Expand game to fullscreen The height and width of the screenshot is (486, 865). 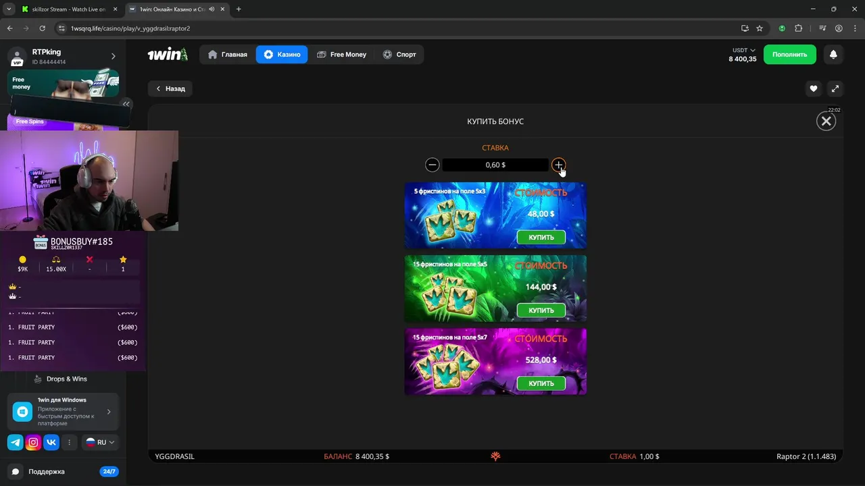[835, 88]
